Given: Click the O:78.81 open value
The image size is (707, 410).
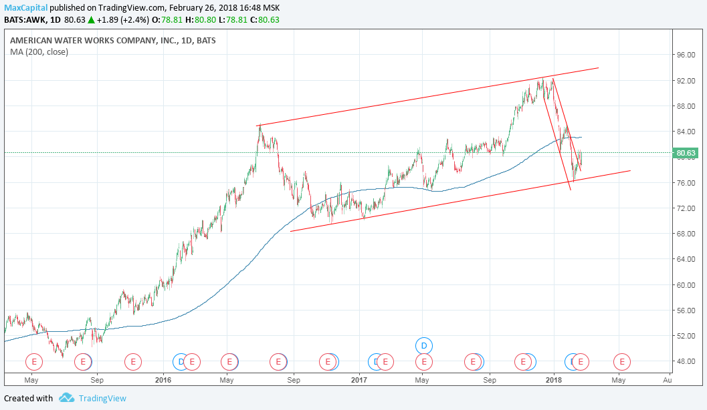Looking at the screenshot, I should coord(167,20).
